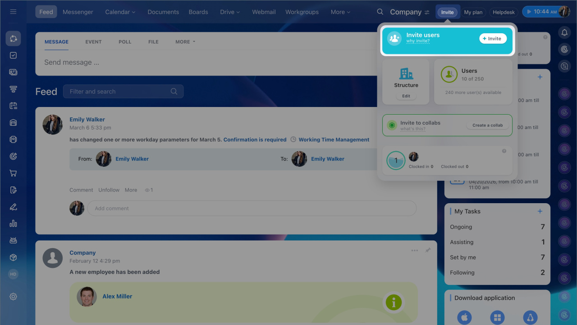Open the Working Time Management link
This screenshot has width=577, height=325.
(x=334, y=140)
